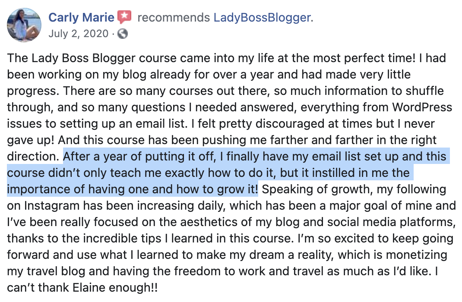
Task: Open the LadyBossBlogger page link
Action: tap(262, 18)
